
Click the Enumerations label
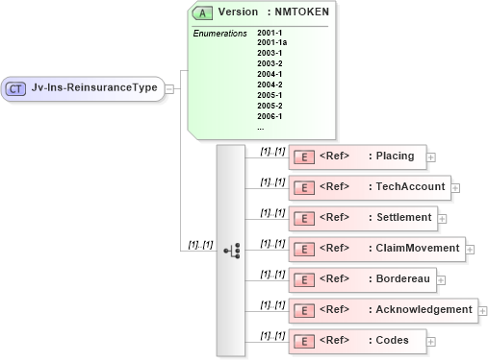click(219, 34)
